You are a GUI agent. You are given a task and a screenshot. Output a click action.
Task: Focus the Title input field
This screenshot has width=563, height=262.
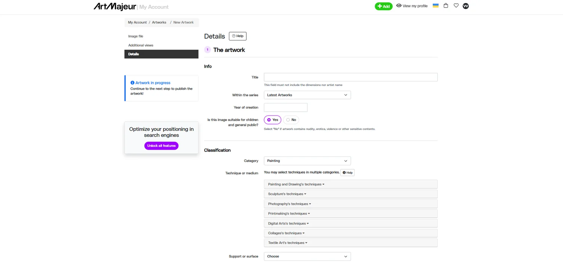tap(351, 77)
